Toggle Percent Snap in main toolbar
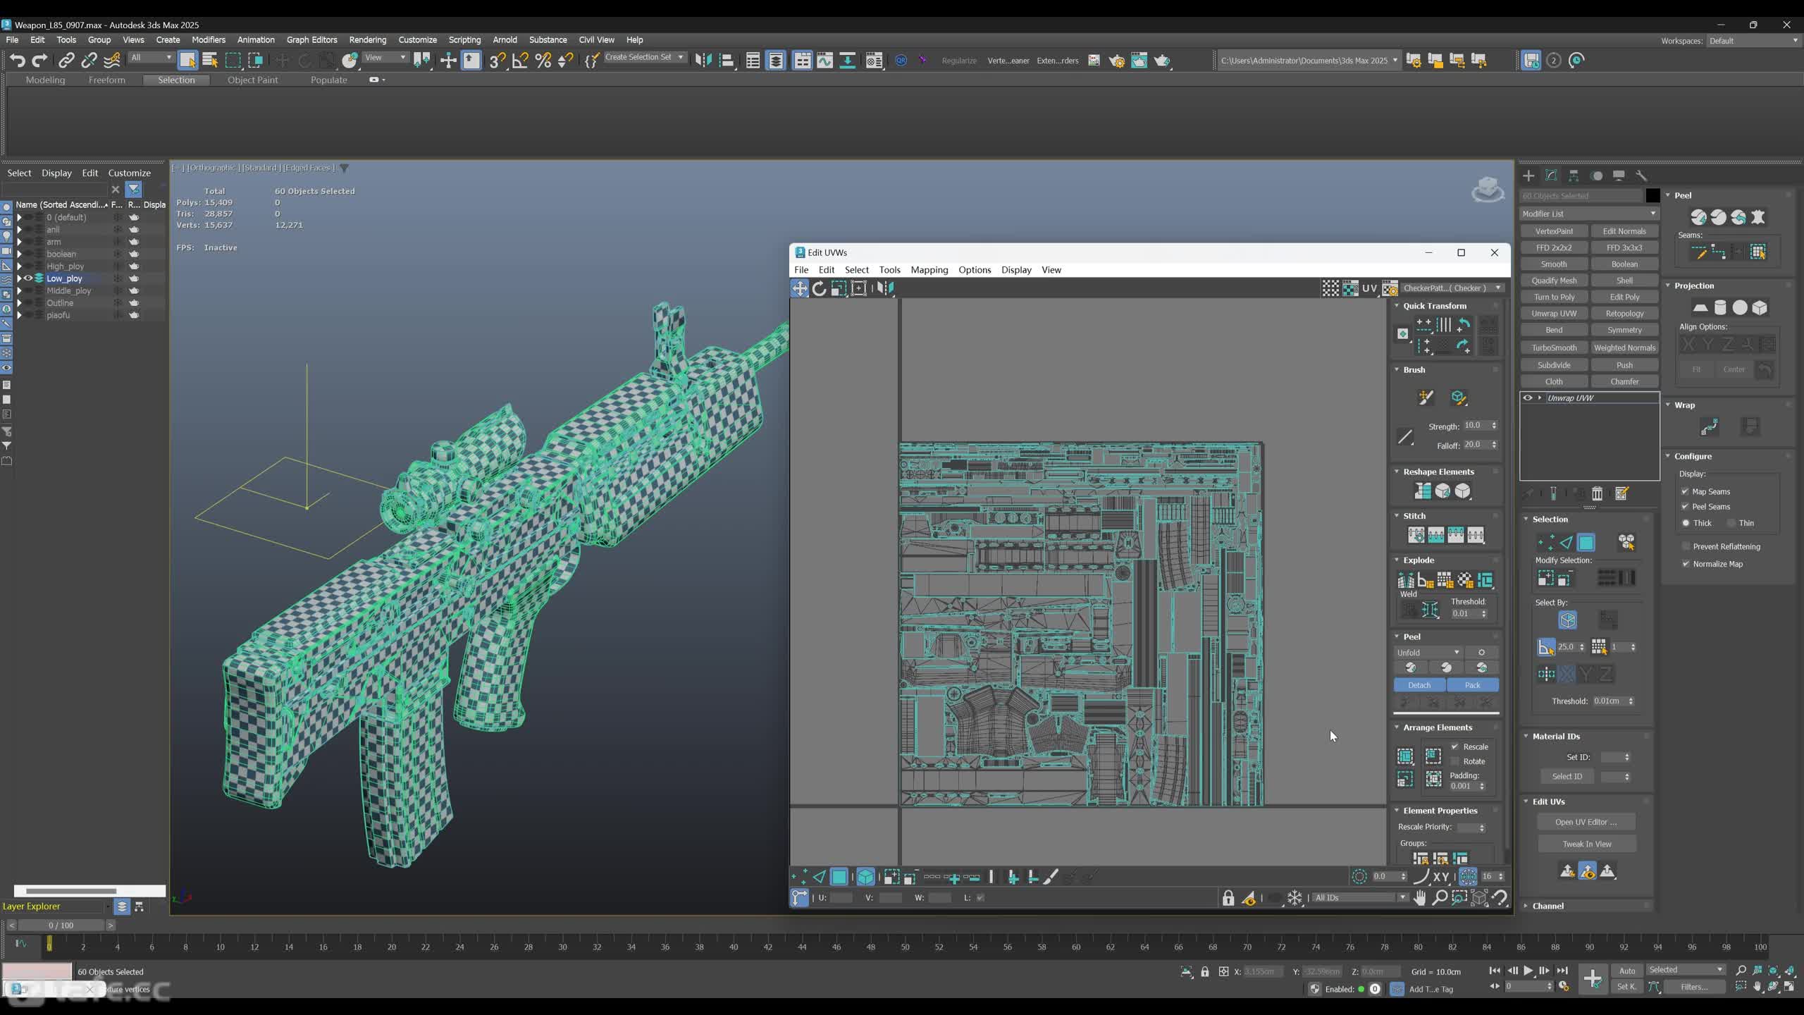 coord(543,61)
